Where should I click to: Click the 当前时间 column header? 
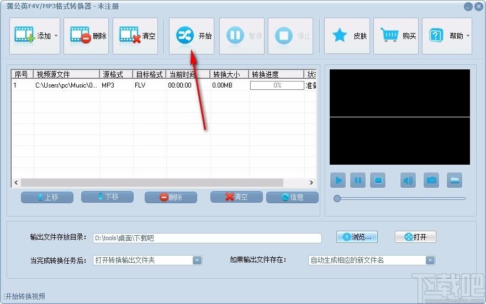click(188, 74)
